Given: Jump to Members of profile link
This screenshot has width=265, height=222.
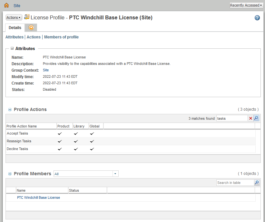Looking at the screenshot, I should tap(61, 37).
